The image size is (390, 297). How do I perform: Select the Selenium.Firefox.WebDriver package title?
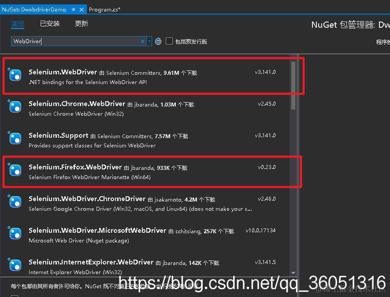coord(75,167)
